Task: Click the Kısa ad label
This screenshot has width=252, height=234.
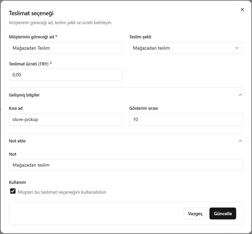Action: [x=16, y=108]
